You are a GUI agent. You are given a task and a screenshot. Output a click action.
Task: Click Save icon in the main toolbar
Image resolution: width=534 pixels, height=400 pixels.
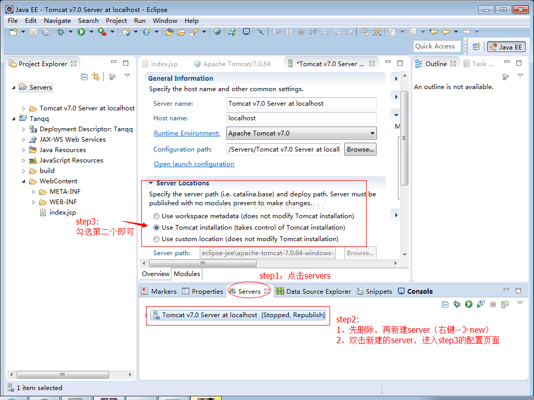point(33,32)
